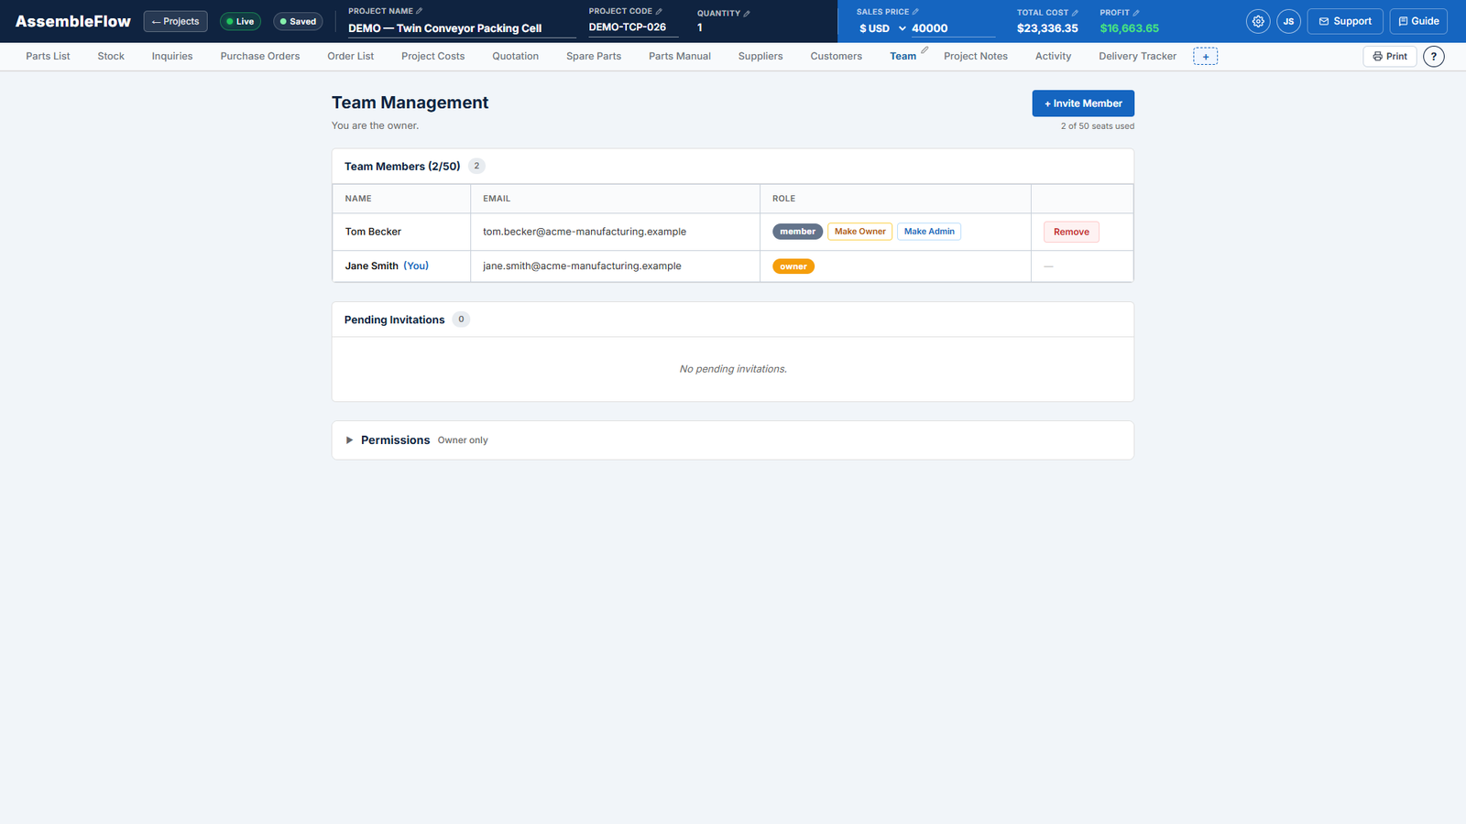
Task: Switch to the Activity tab
Action: [x=1053, y=57]
